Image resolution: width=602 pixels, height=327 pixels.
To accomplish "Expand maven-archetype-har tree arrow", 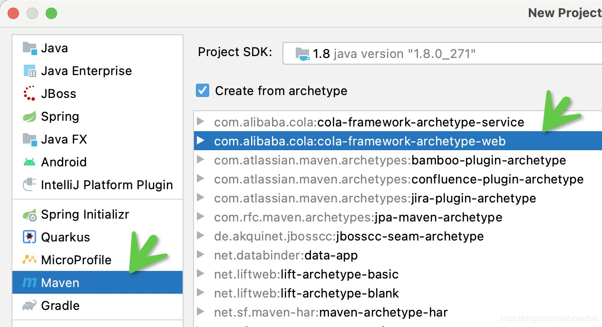I will [x=201, y=312].
